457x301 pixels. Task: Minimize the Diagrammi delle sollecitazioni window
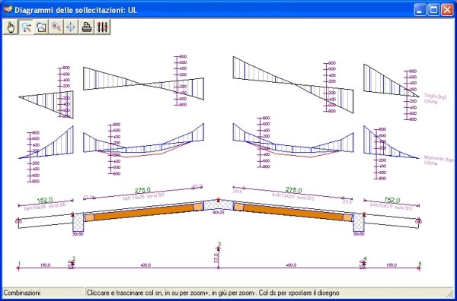tap(420, 10)
